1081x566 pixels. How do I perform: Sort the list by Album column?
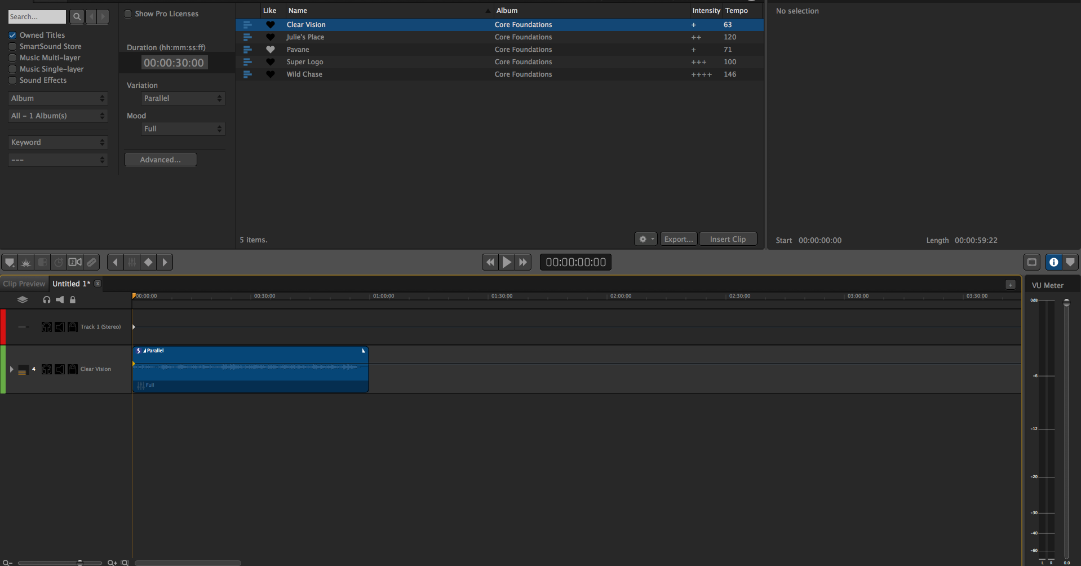(x=591, y=10)
